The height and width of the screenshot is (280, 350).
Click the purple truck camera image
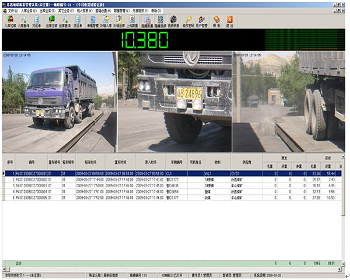click(x=58, y=102)
